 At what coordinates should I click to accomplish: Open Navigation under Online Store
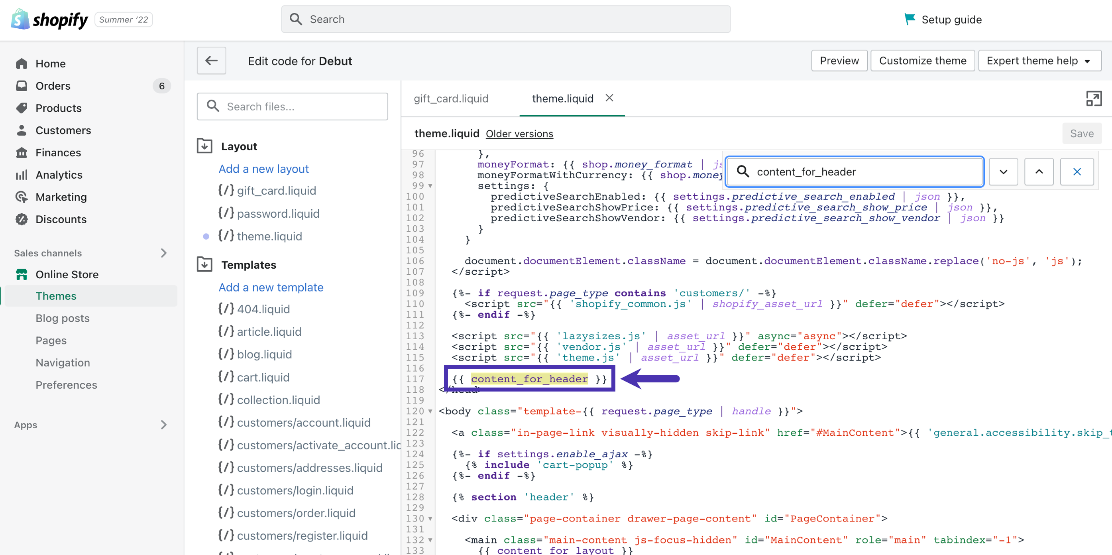63,362
